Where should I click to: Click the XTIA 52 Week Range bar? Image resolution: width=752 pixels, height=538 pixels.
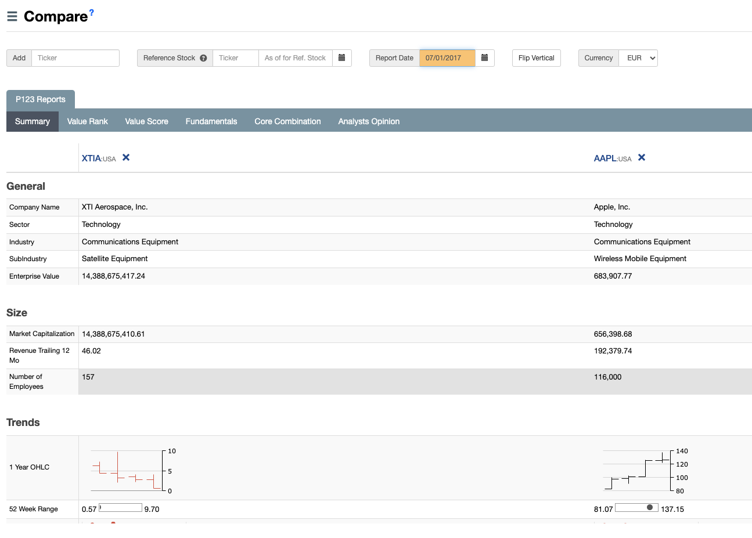tap(121, 508)
